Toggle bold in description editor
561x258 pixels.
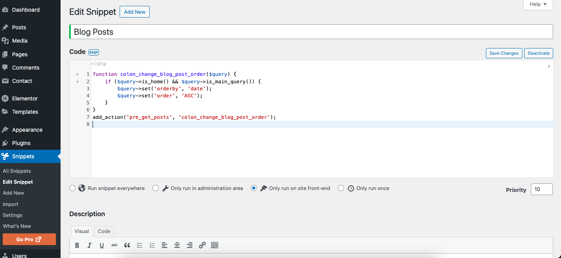77,245
